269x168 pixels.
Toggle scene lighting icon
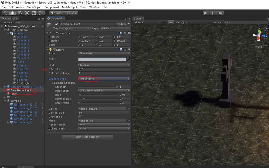(x=171, y=22)
